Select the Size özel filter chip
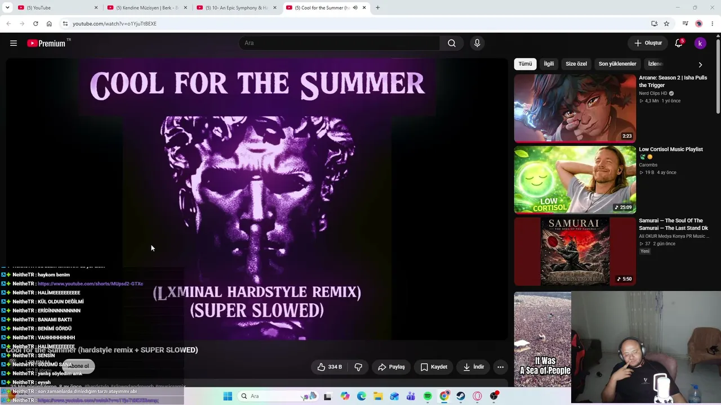This screenshot has width=721, height=405. point(576,64)
